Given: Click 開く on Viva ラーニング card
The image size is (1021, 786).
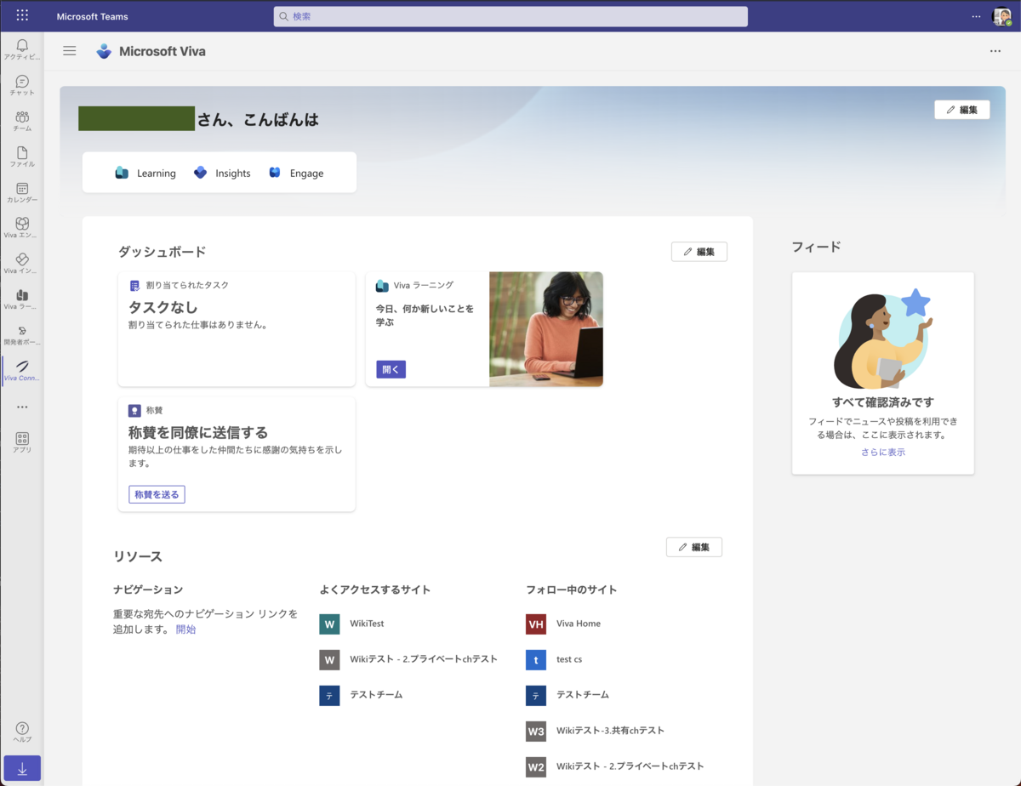Looking at the screenshot, I should pyautogui.click(x=391, y=369).
